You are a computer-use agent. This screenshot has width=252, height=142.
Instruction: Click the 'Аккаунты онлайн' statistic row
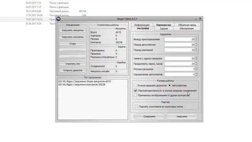pos(104,71)
